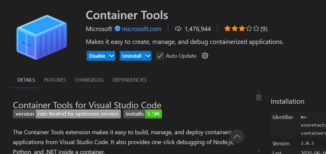The image size is (326, 154).
Task: Click the extension description 'Makes it easy' text
Action: tap(185, 42)
